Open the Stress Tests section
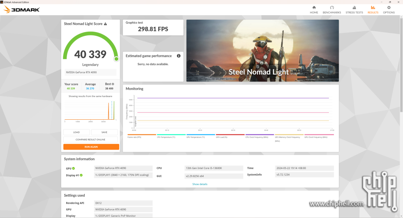Image resolution: width=403 pixels, height=218 pixels. pyautogui.click(x=354, y=10)
